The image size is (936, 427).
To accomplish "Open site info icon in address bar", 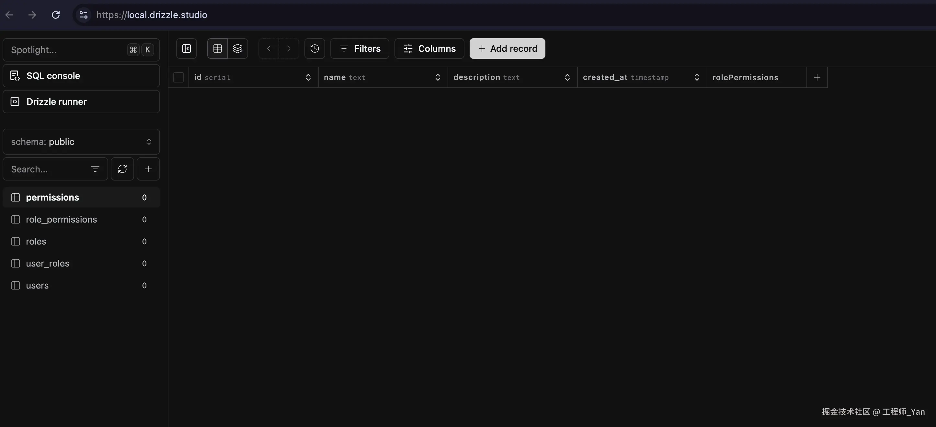I will [83, 15].
